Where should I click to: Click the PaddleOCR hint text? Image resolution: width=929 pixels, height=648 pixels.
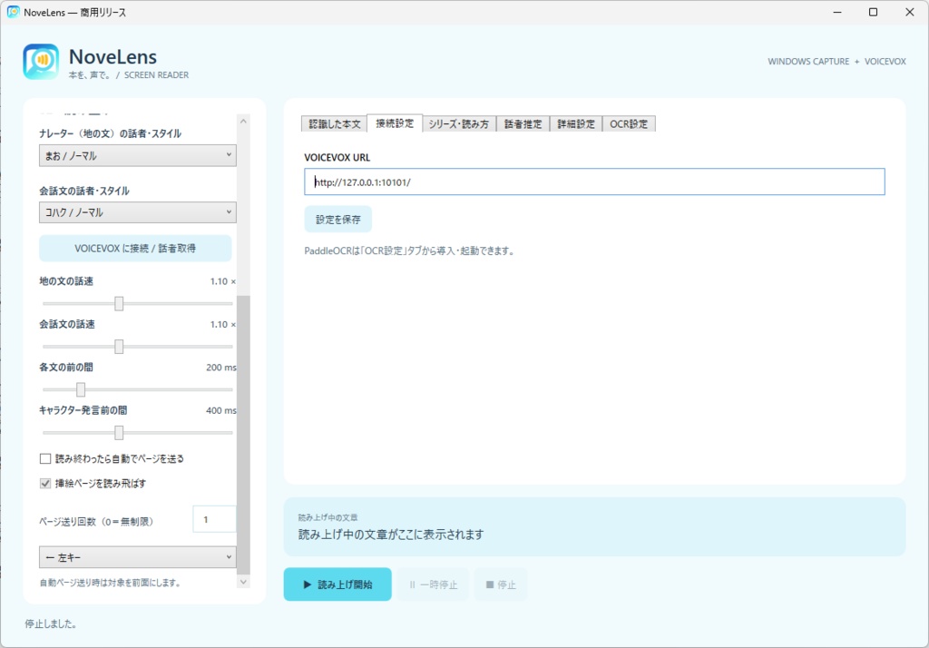click(x=409, y=250)
